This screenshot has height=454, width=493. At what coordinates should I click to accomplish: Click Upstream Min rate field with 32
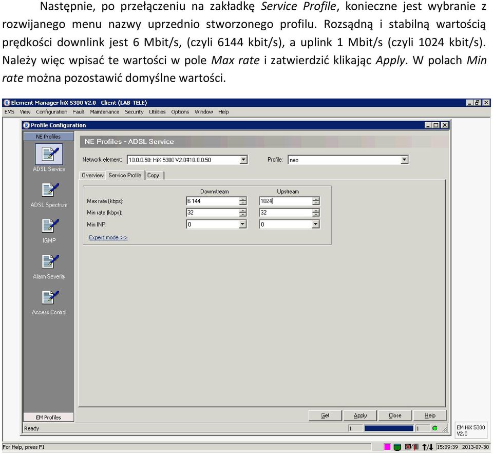tap(286, 213)
